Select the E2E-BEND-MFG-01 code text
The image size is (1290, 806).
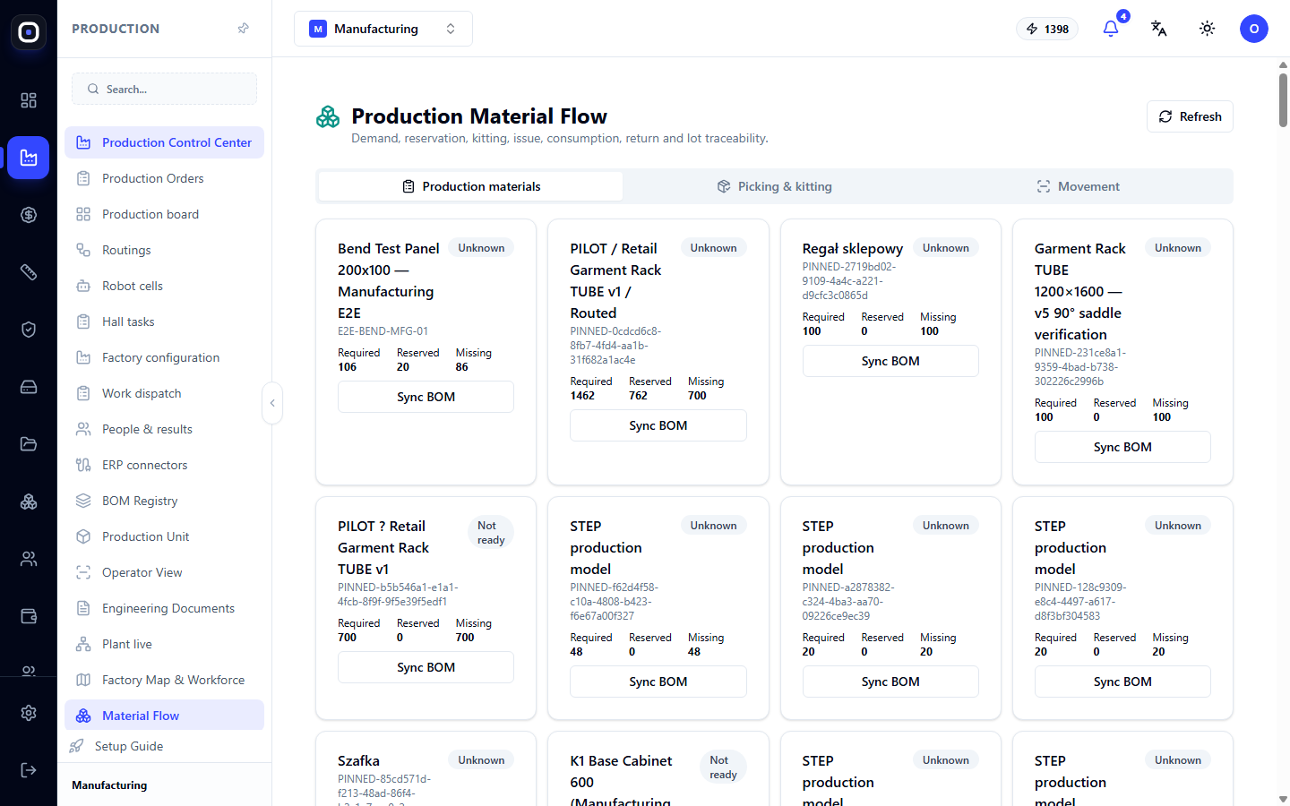[383, 331]
